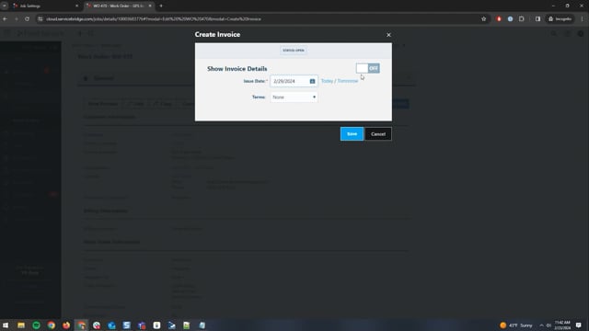Open the volume control in system tray
Image resolution: width=589 pixels, height=331 pixels.
coord(549,325)
